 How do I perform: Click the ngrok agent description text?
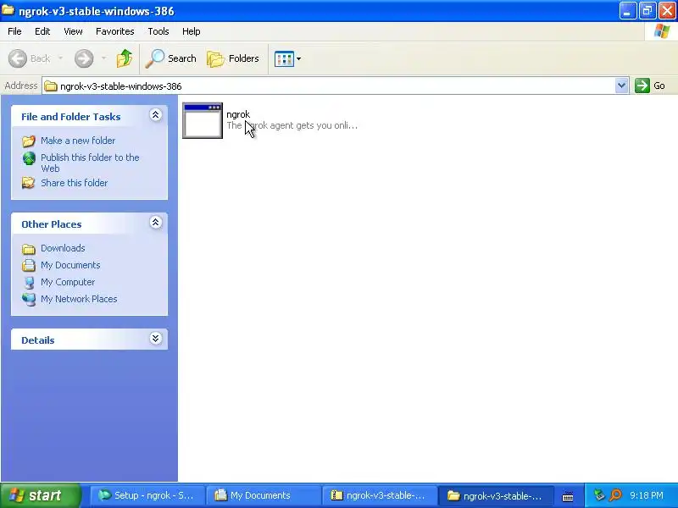point(292,125)
